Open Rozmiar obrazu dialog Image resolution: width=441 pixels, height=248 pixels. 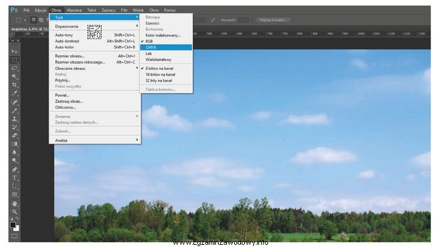pos(94,56)
